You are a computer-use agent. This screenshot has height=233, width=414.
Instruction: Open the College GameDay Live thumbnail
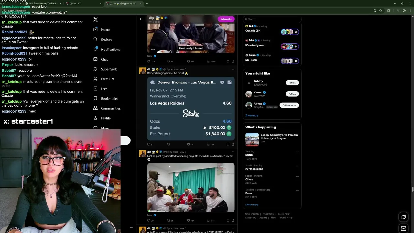(252, 139)
